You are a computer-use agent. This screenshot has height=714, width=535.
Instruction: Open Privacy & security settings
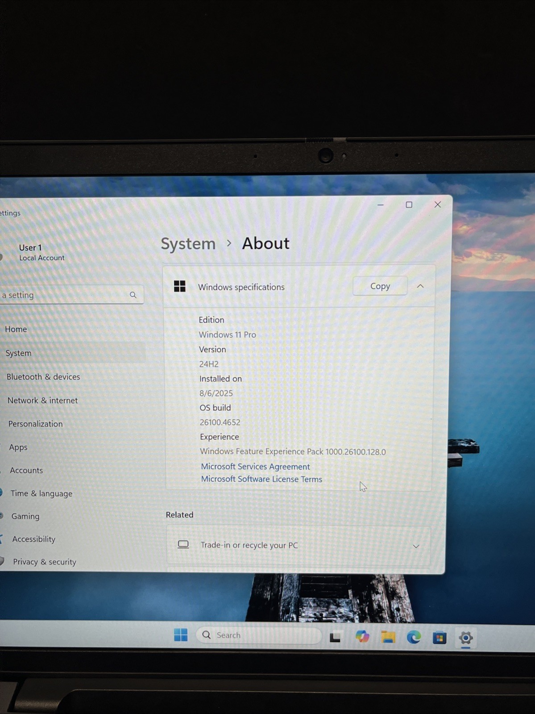point(45,562)
